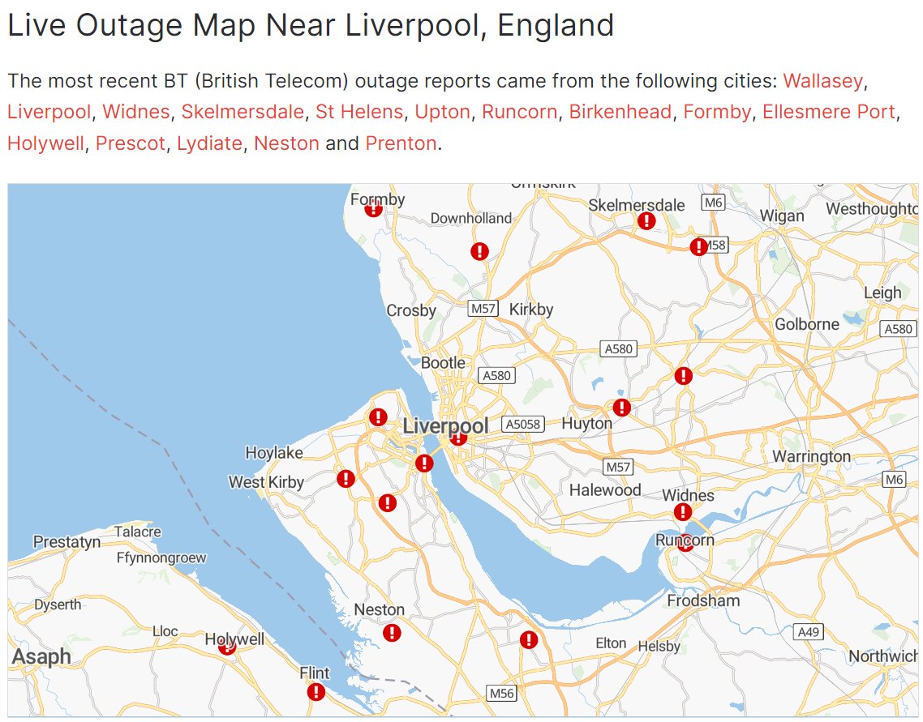The height and width of the screenshot is (722, 923).
Task: Follow the Runcorn link in the paragraph
Action: click(x=519, y=112)
